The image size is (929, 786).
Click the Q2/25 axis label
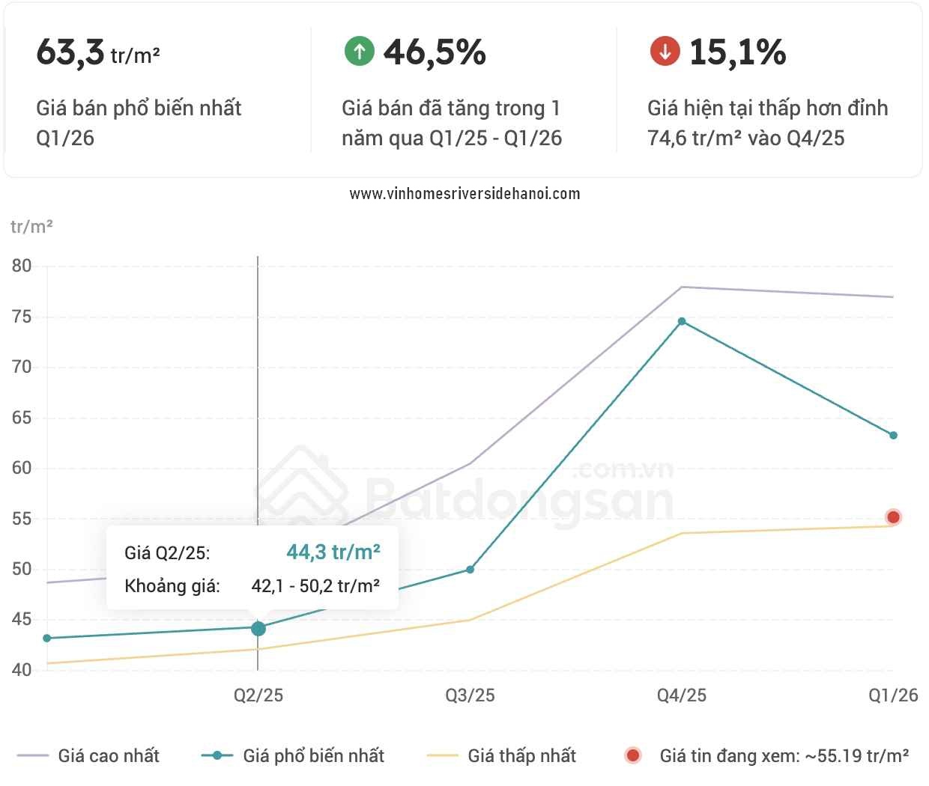(258, 695)
